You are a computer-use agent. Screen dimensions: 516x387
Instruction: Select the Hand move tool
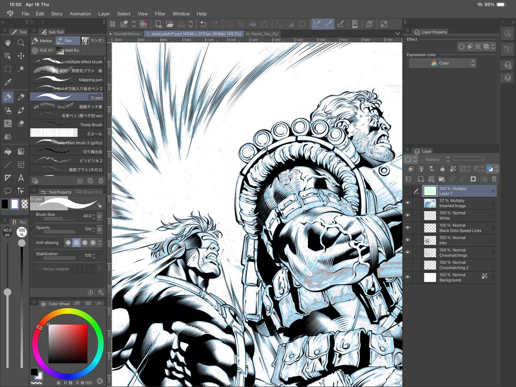pyautogui.click(x=8, y=43)
